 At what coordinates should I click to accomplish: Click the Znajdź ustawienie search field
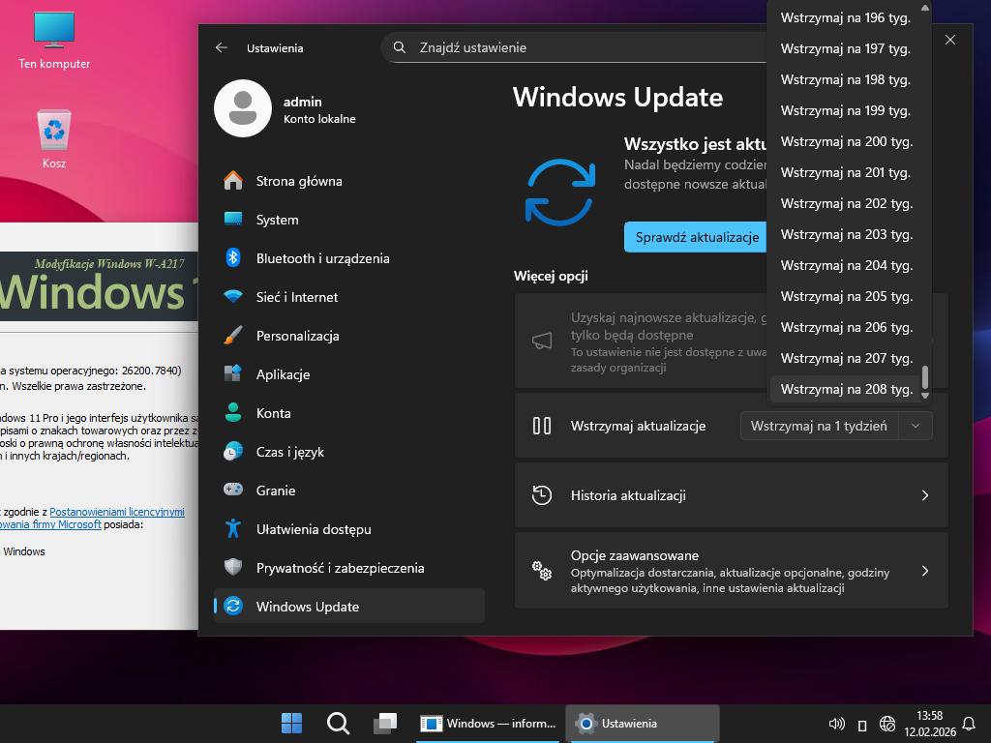(581, 47)
